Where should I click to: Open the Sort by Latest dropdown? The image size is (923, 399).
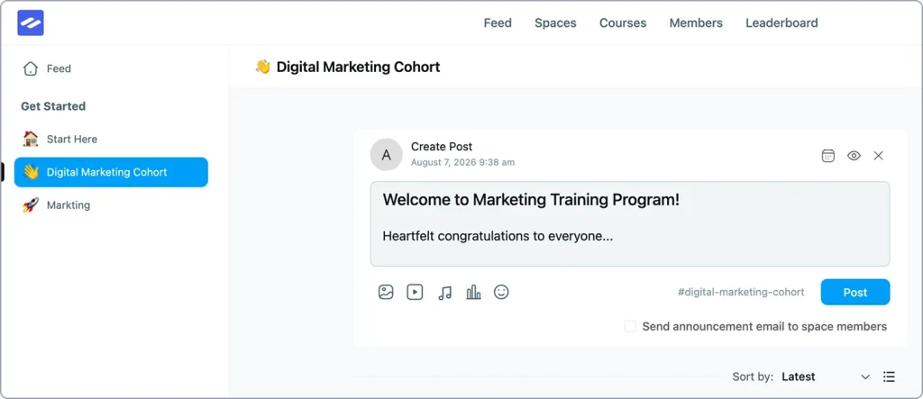(x=826, y=376)
